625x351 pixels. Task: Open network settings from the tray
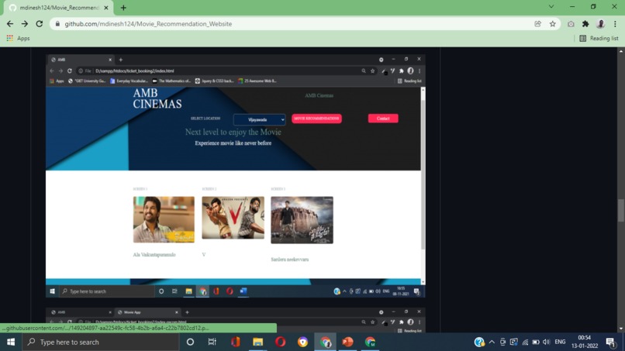click(x=525, y=342)
